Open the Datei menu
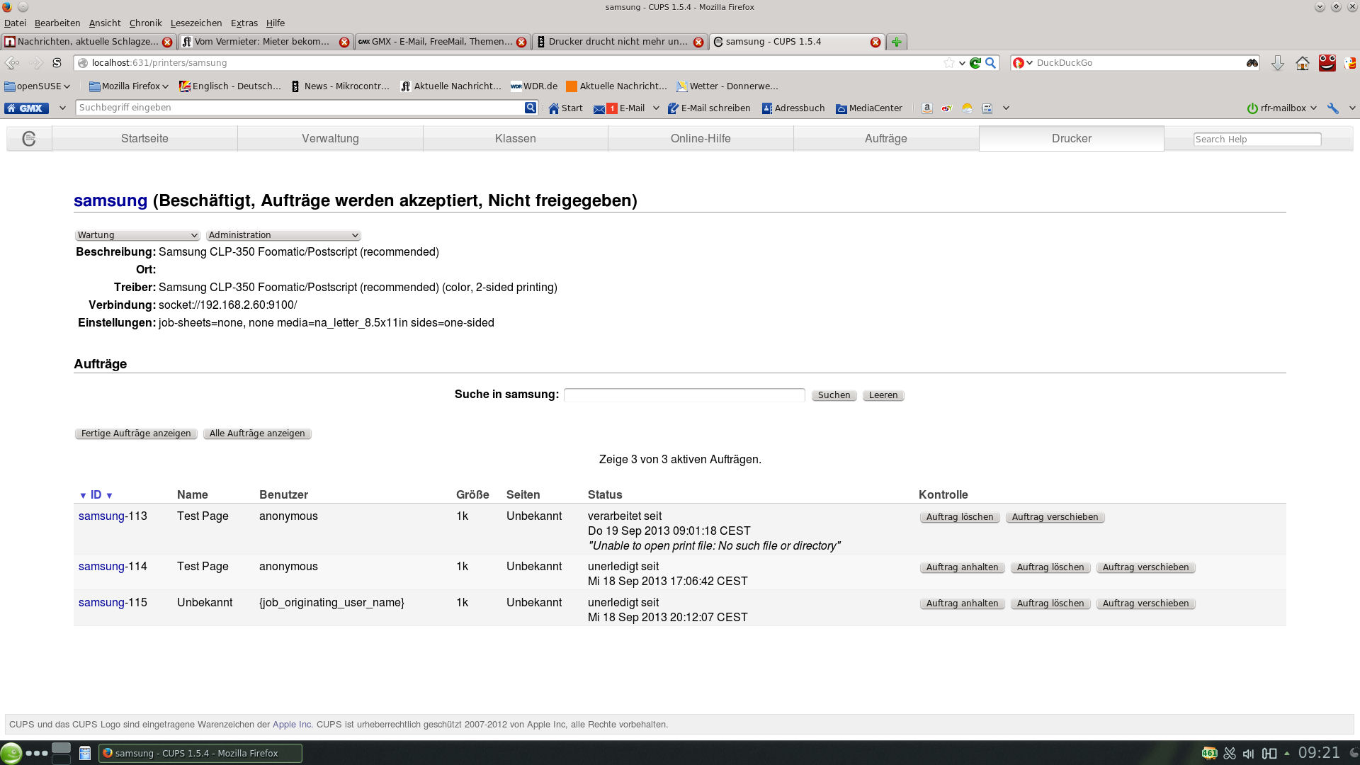The width and height of the screenshot is (1360, 765). pyautogui.click(x=15, y=23)
